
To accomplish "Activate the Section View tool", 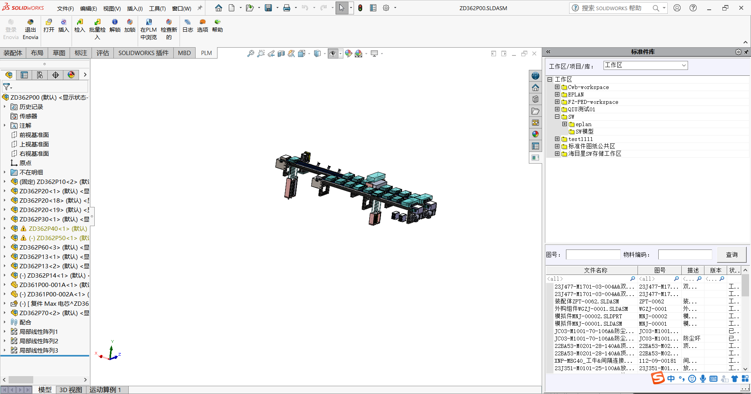I will pos(281,53).
